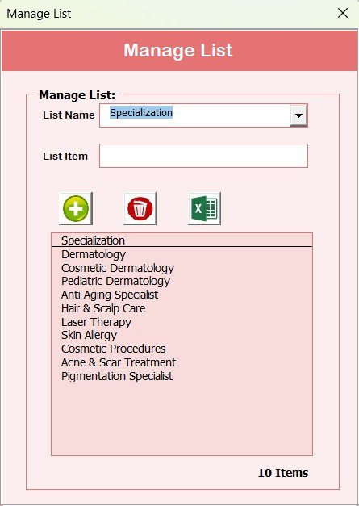Click the List Item label
The width and height of the screenshot is (359, 506).
click(x=65, y=157)
